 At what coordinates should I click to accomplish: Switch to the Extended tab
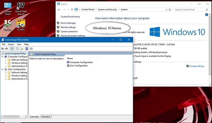point(34,117)
